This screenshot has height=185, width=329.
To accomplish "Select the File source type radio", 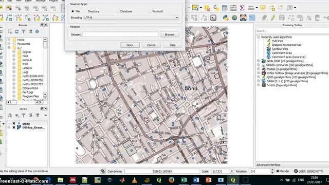I will coord(73,11).
